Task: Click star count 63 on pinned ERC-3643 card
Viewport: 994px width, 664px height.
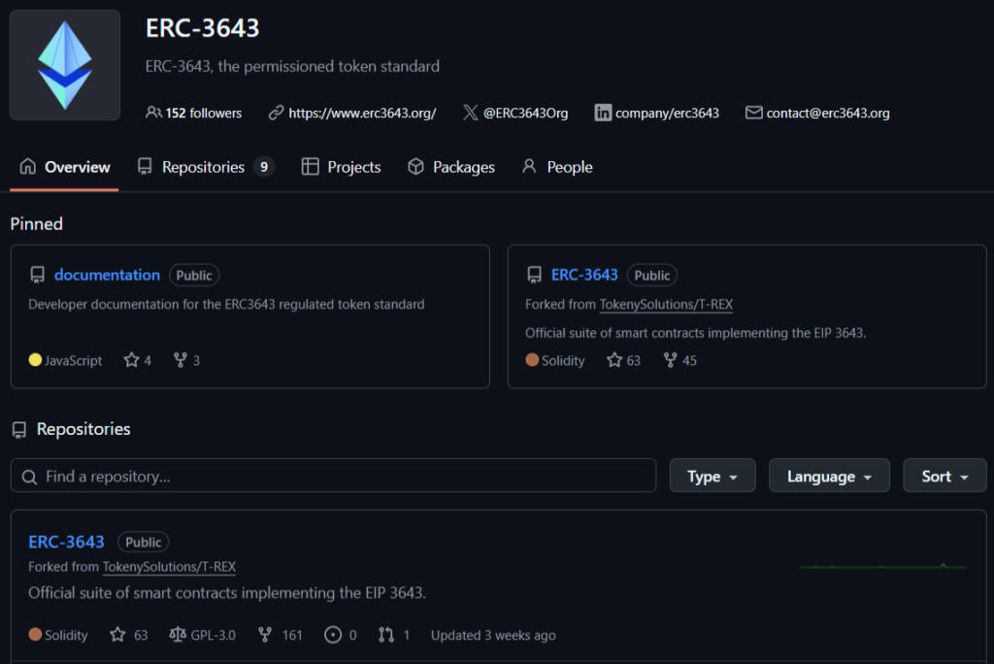Action: click(624, 360)
